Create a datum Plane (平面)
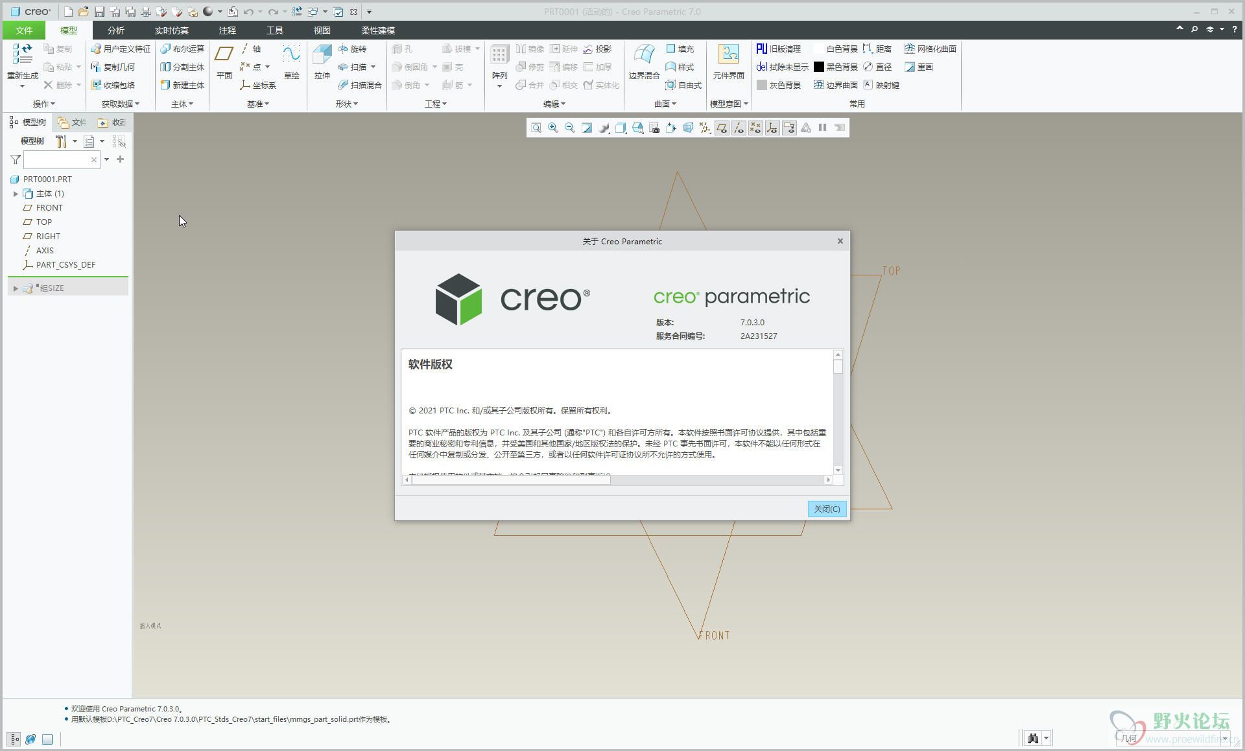The image size is (1245, 751). (224, 62)
